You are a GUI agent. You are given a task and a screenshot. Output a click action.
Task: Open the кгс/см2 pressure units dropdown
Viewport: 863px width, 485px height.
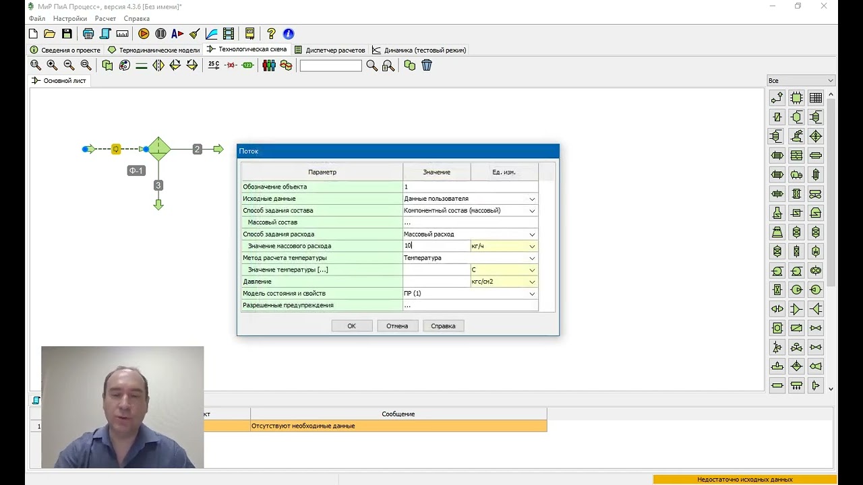pos(532,282)
